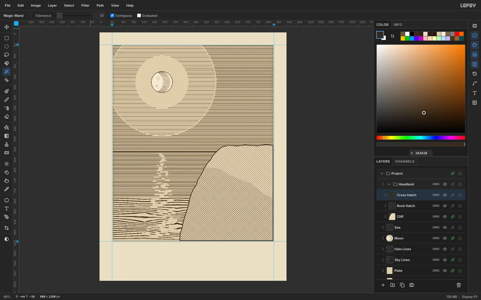Select the Pencil tool
The width and height of the screenshot is (481, 300).
(7, 100)
